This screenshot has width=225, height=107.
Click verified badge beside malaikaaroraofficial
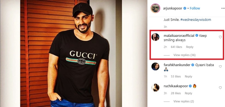point(197,35)
